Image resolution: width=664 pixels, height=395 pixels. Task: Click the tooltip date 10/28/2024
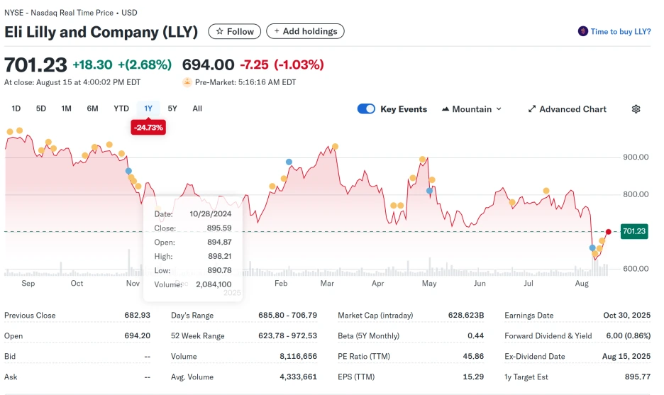pos(211,214)
